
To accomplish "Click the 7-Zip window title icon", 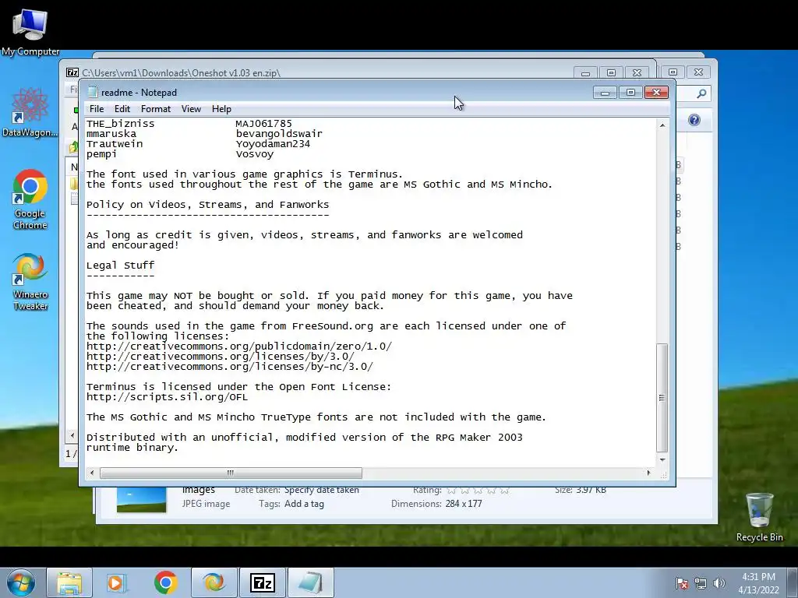I will click(72, 72).
